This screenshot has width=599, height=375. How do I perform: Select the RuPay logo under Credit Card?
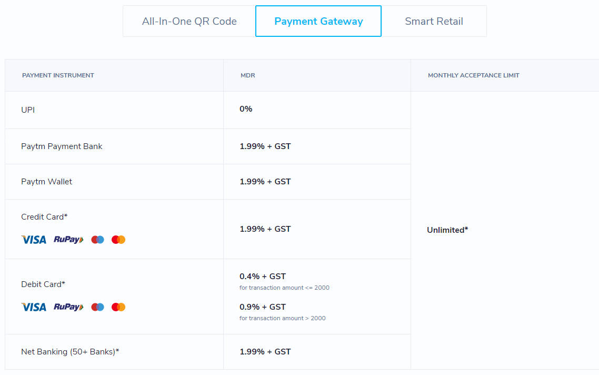coord(68,239)
